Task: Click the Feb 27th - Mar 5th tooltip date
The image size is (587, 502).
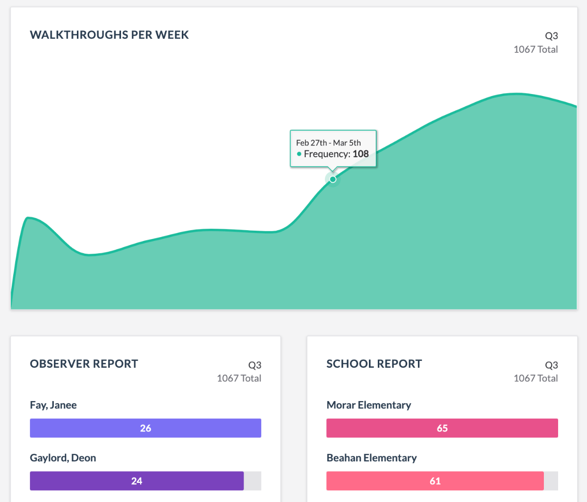Action: point(328,143)
